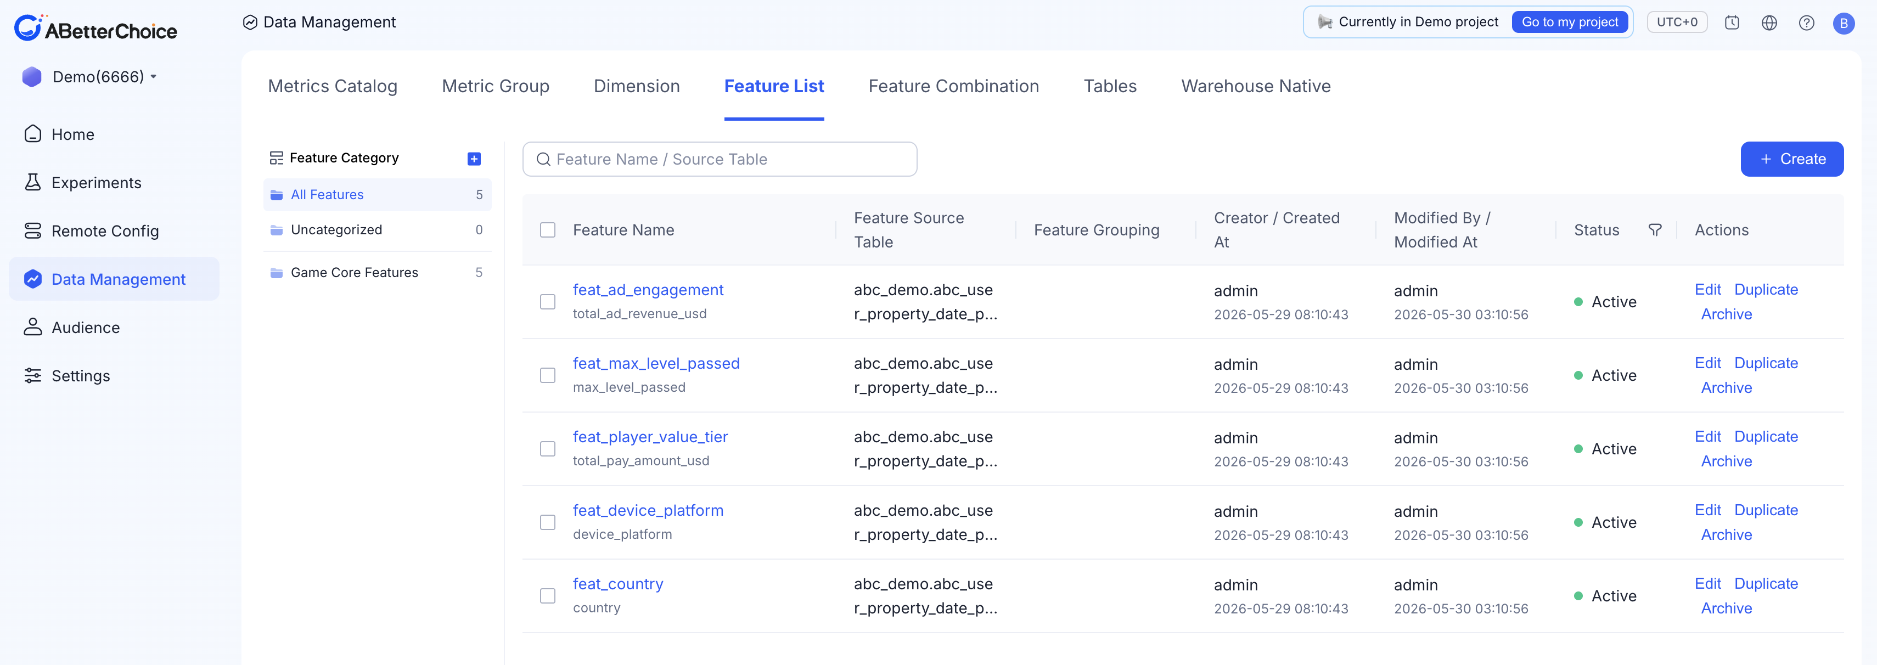
Task: Click the search magnifier icon
Action: coord(543,159)
